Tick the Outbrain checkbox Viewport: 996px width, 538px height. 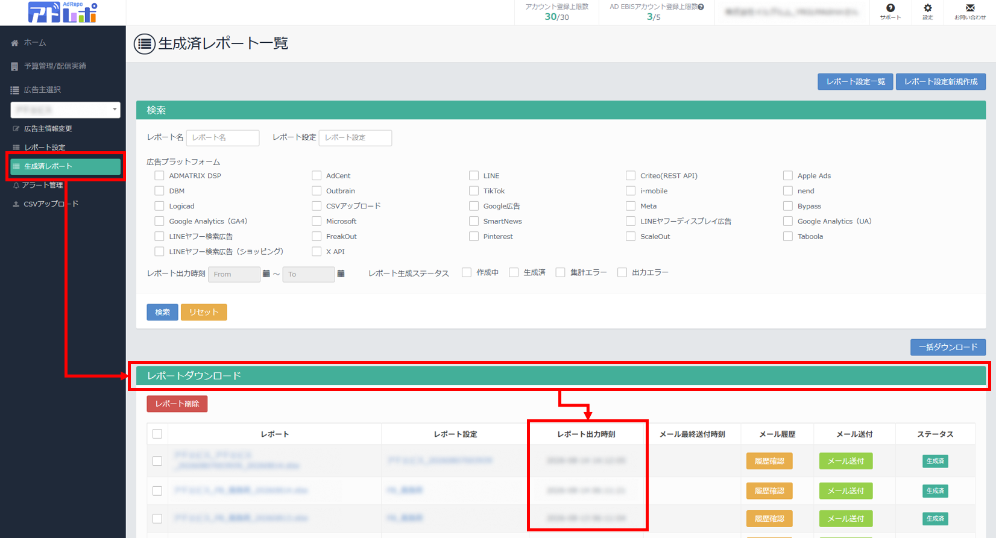tap(317, 191)
